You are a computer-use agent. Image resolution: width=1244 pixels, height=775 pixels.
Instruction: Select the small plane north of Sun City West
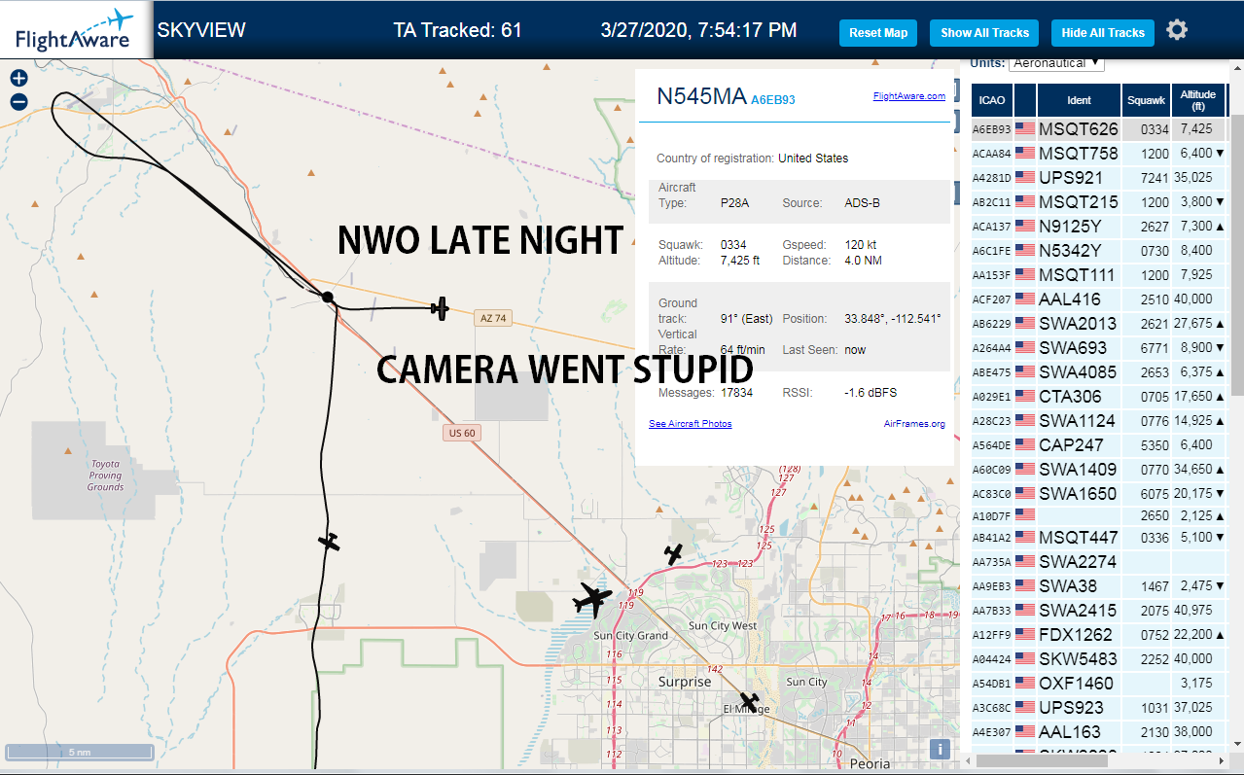673,554
